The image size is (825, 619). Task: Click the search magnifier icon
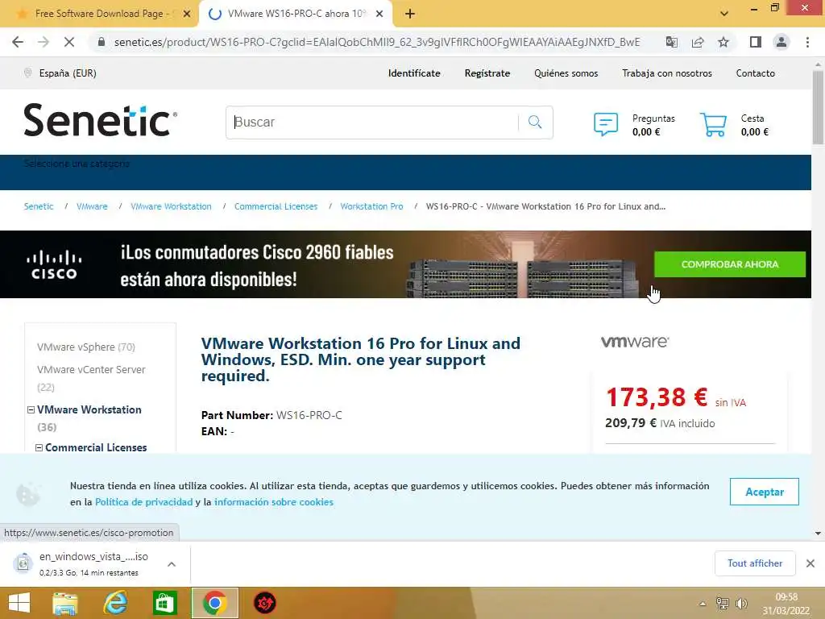click(x=535, y=123)
